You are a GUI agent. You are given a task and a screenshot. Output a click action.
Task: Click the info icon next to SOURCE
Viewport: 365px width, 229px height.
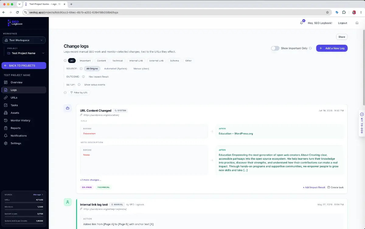pyautogui.click(x=81, y=69)
